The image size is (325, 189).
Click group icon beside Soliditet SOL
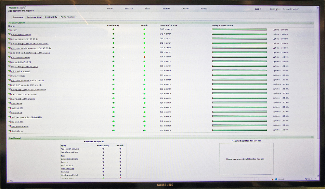tap(9, 122)
